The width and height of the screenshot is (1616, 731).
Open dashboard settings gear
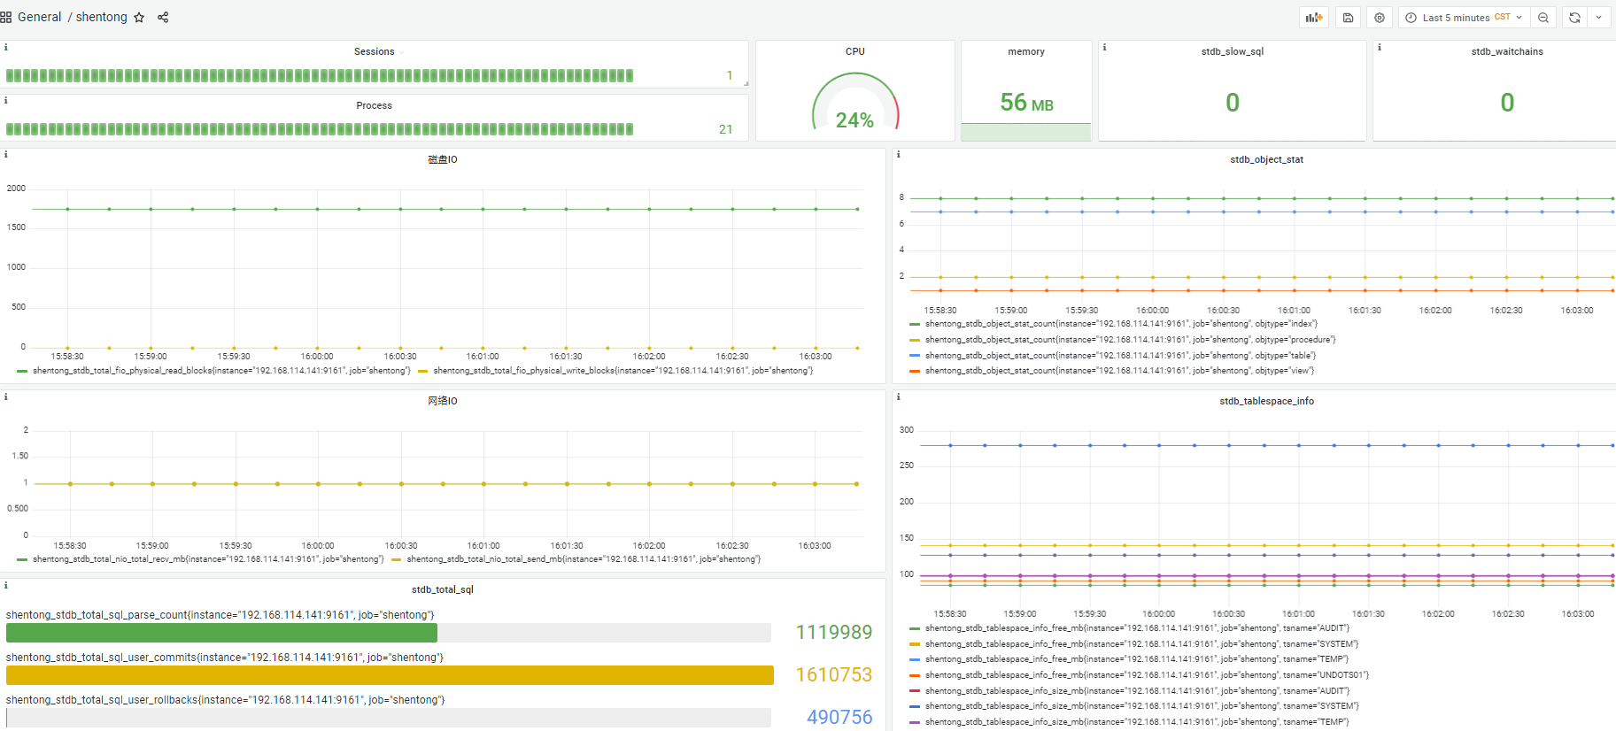point(1380,18)
